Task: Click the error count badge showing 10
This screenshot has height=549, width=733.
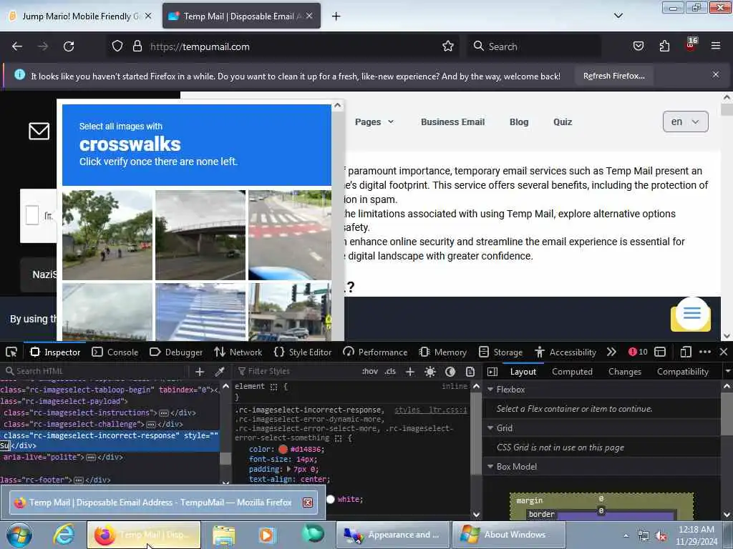Action: (638, 352)
